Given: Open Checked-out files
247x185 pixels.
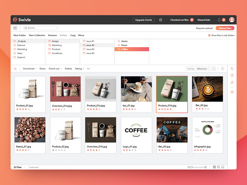Looking at the screenshot, I should point(182,20).
